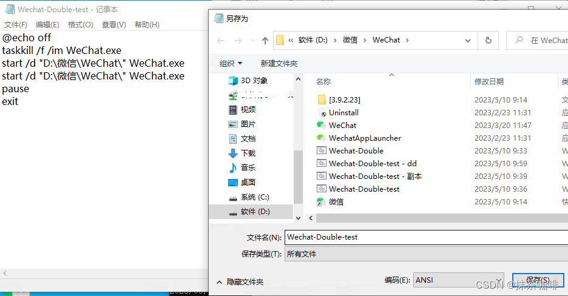The height and width of the screenshot is (296, 568).
Task: Click the '@echo off' line in Notepad
Action: 27,38
